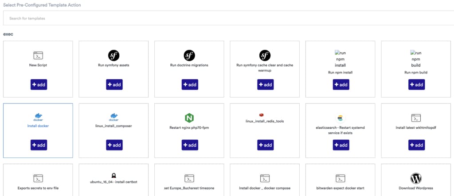Add the Symfony cache clear template
Viewport: 454px width, 196px height.
[x=265, y=85]
